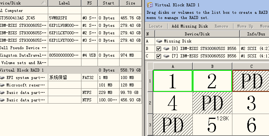Select the Dell Pseudo Device row
269x136 pixels.
pos(71,48)
